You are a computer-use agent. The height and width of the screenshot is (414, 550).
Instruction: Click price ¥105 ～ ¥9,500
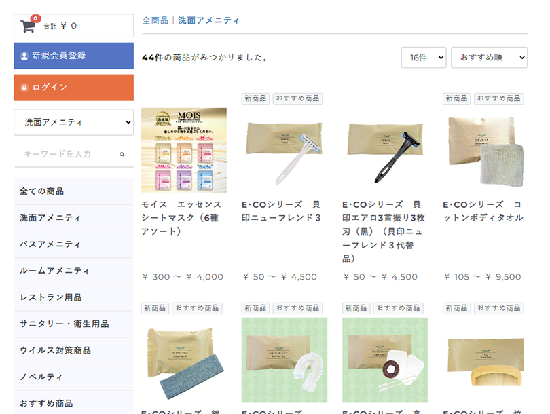click(482, 277)
